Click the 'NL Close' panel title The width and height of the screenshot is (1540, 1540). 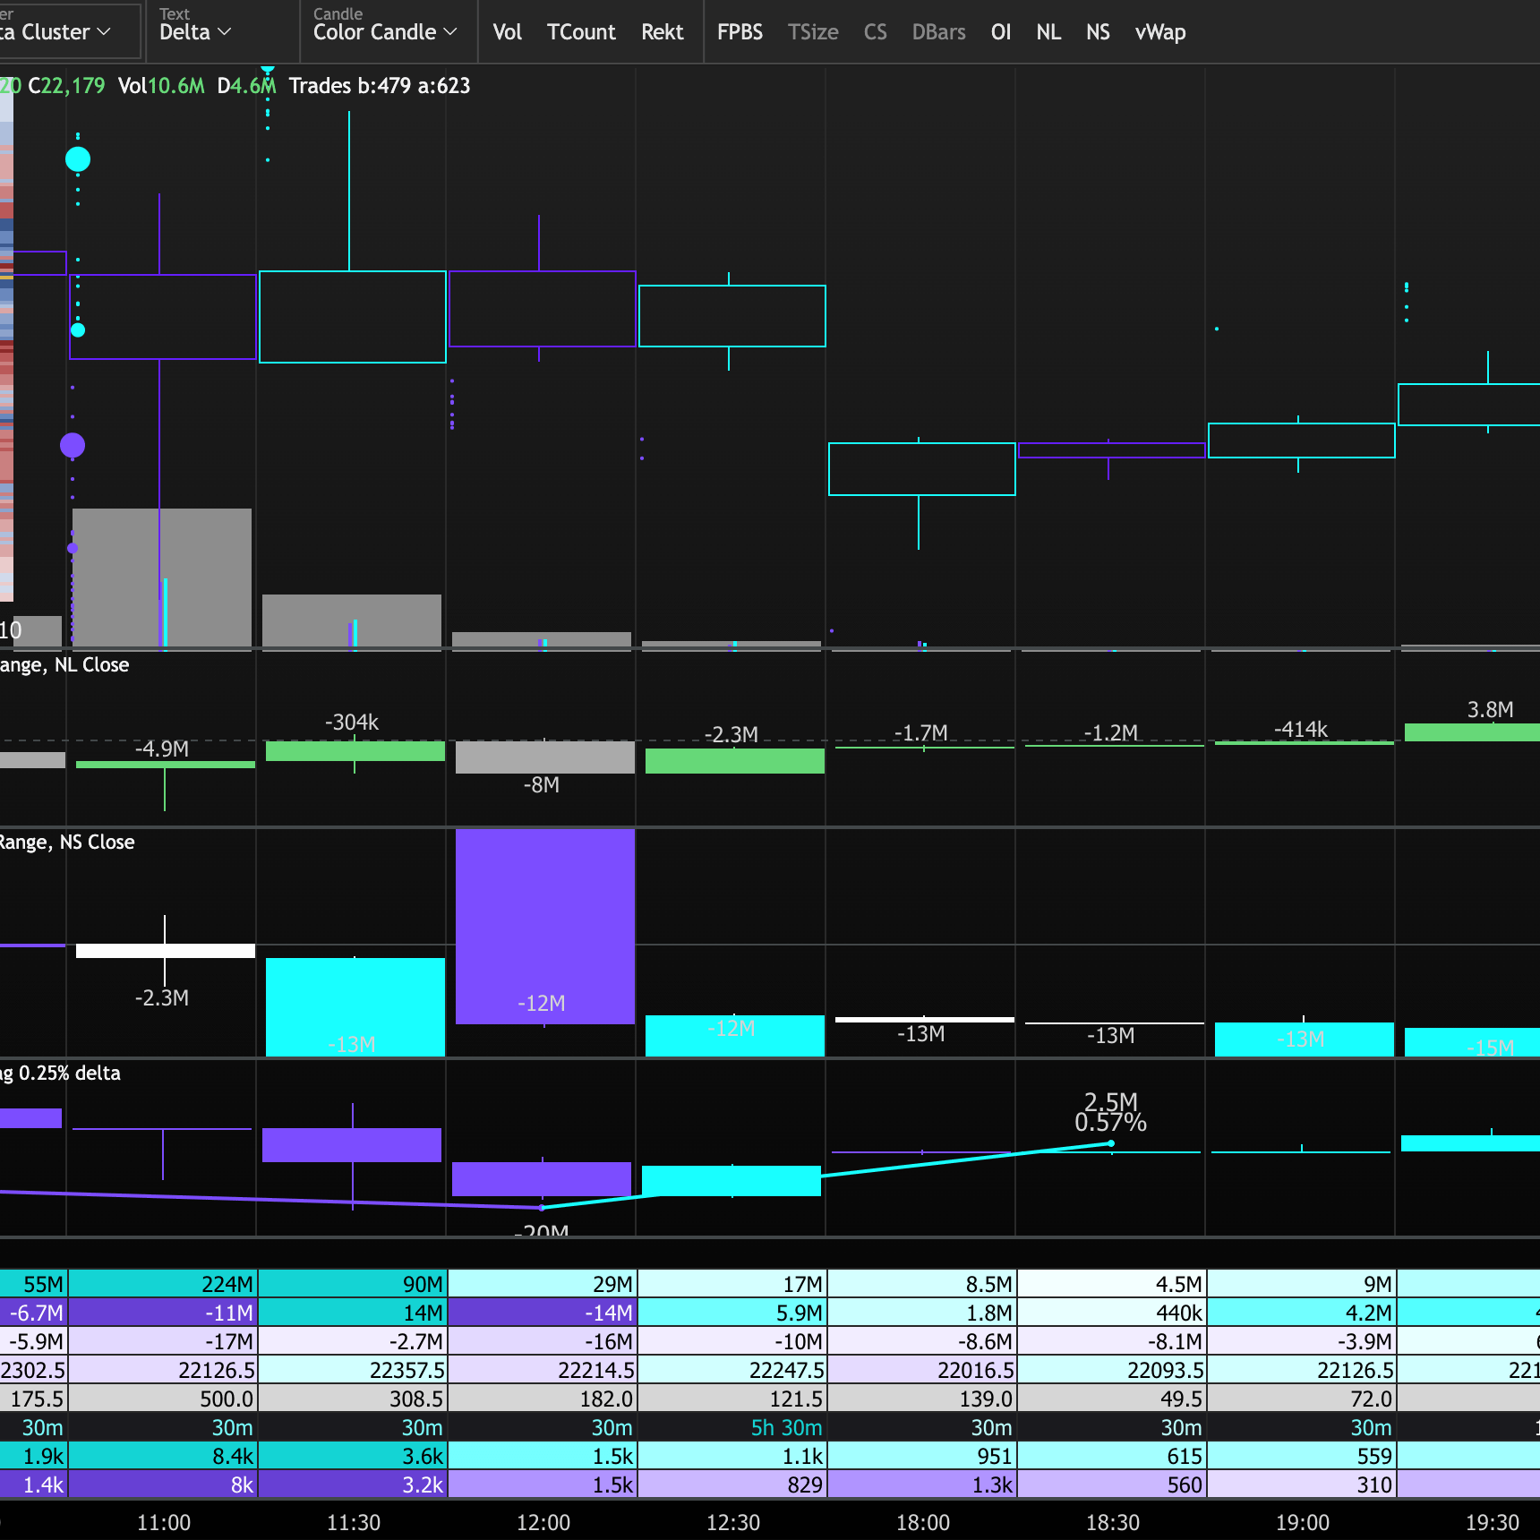(91, 664)
